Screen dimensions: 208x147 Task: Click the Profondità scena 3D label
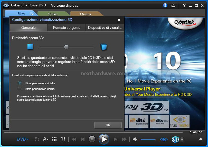pyautogui.click(x=28, y=38)
